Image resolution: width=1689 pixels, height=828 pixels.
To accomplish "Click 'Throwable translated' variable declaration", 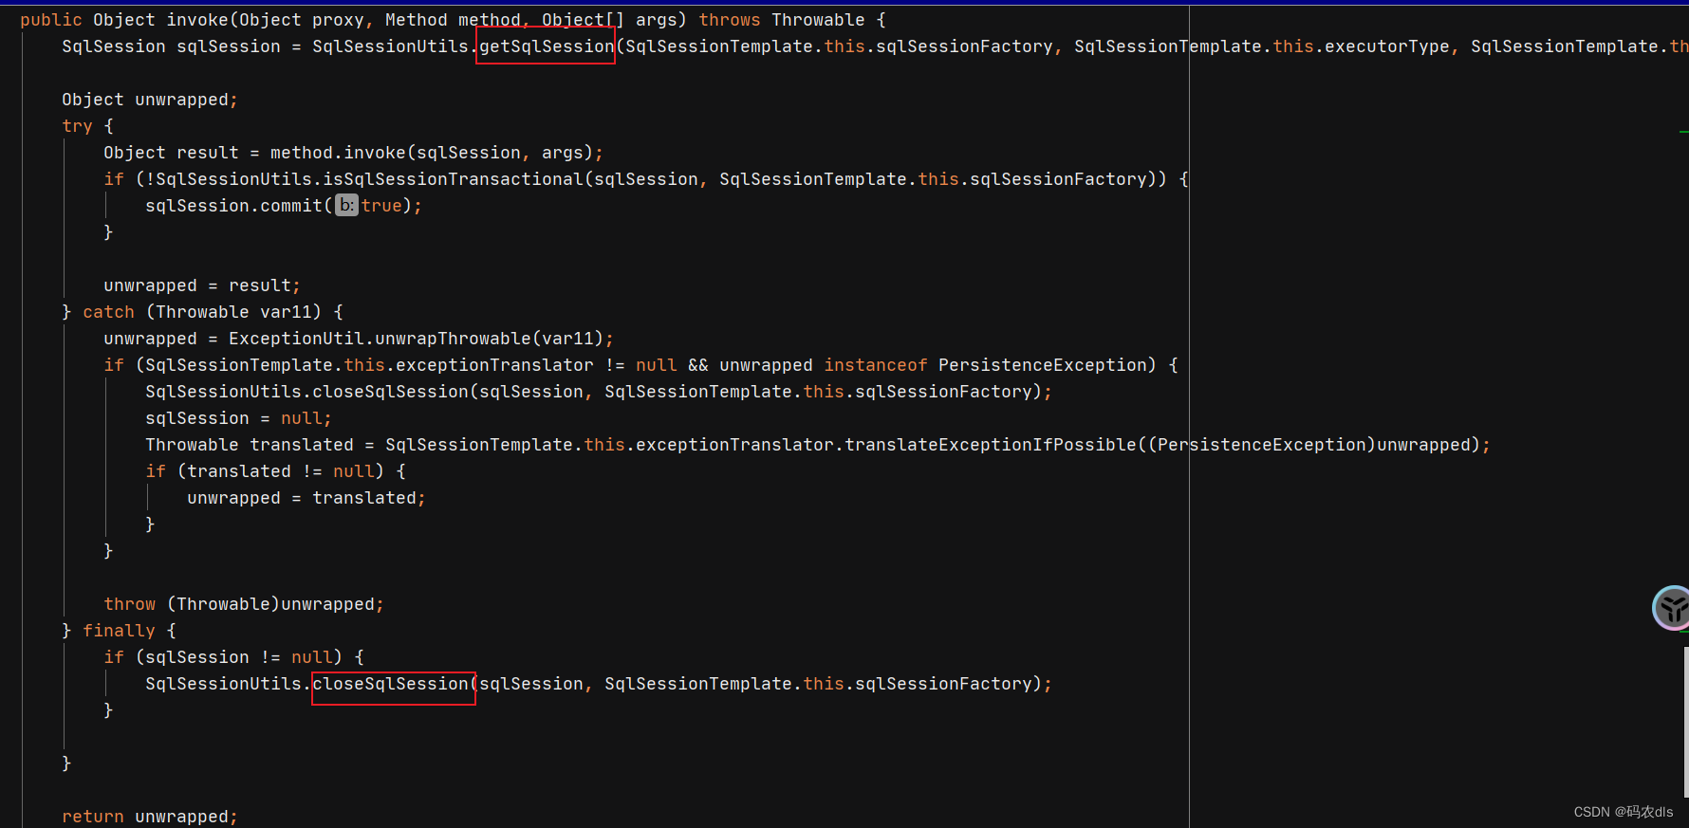I will pyautogui.click(x=250, y=445).
